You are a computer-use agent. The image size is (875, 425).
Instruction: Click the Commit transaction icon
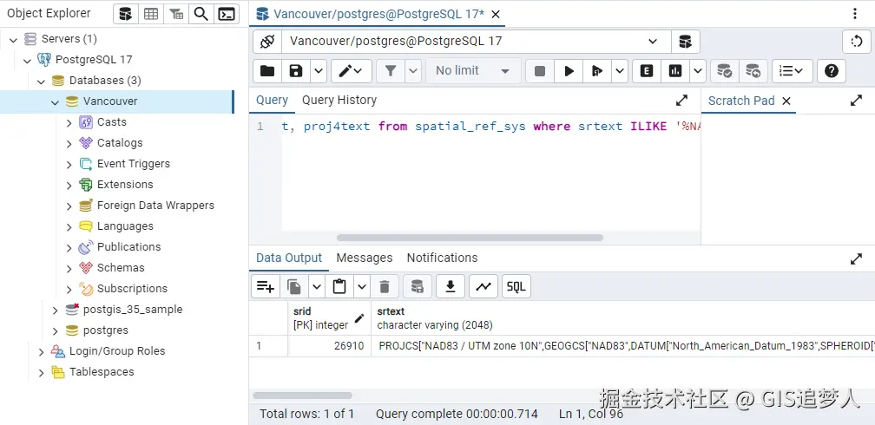point(724,71)
